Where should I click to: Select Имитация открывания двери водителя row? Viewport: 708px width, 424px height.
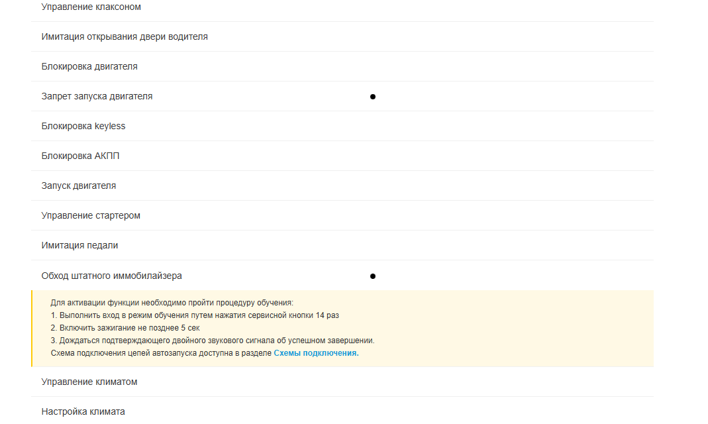(x=125, y=37)
